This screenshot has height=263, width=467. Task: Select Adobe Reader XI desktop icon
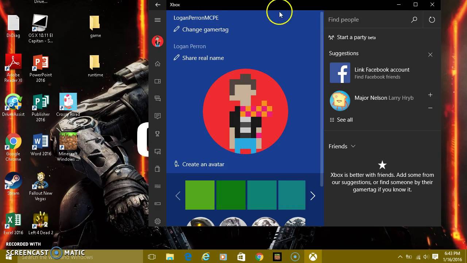point(13,69)
